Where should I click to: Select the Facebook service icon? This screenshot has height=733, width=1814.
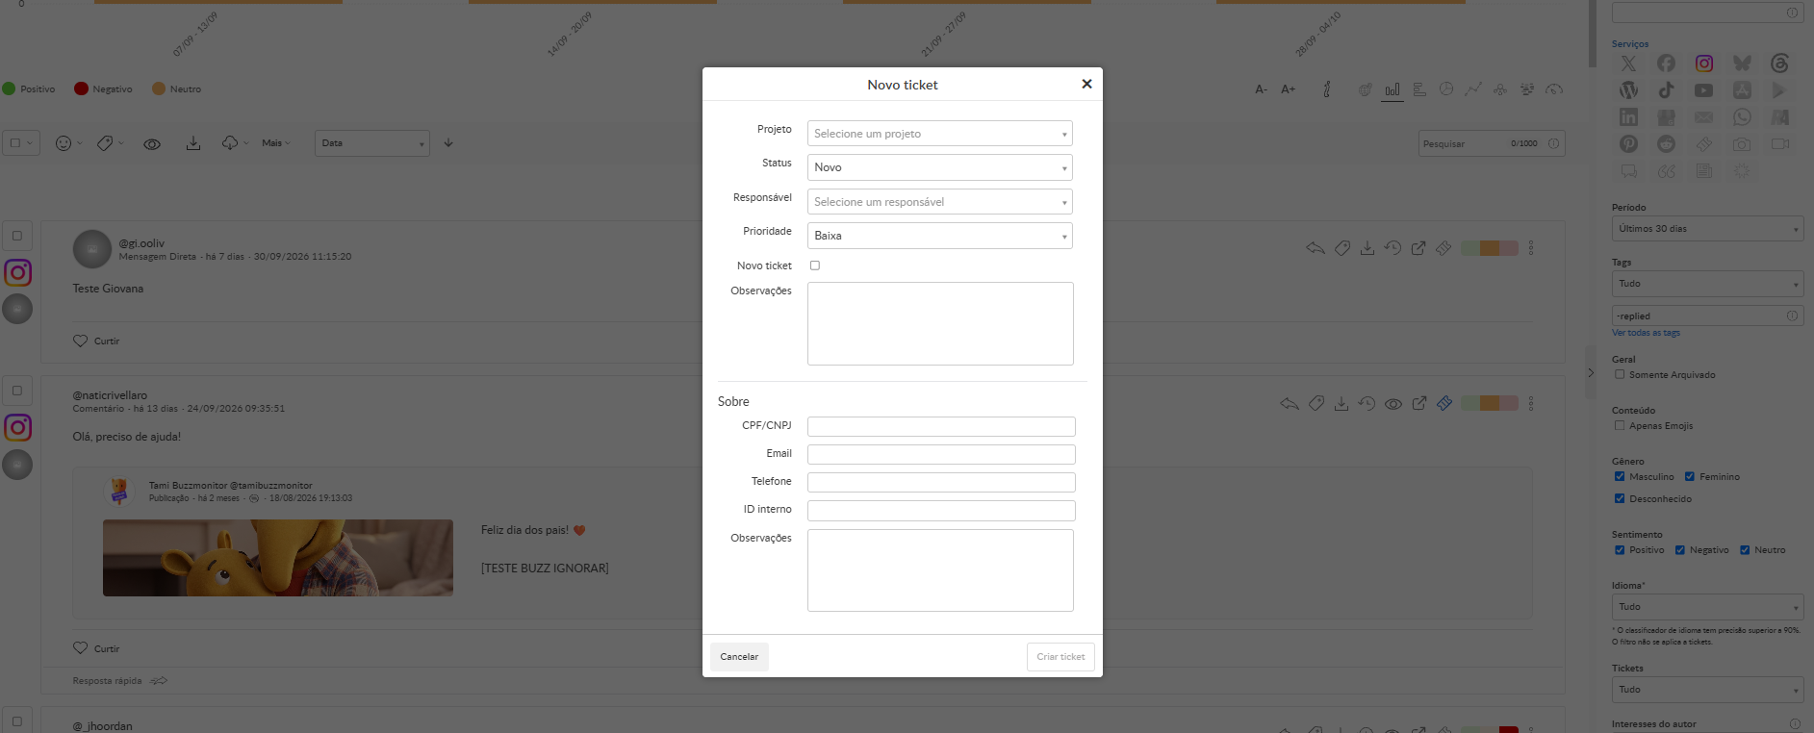1666,63
